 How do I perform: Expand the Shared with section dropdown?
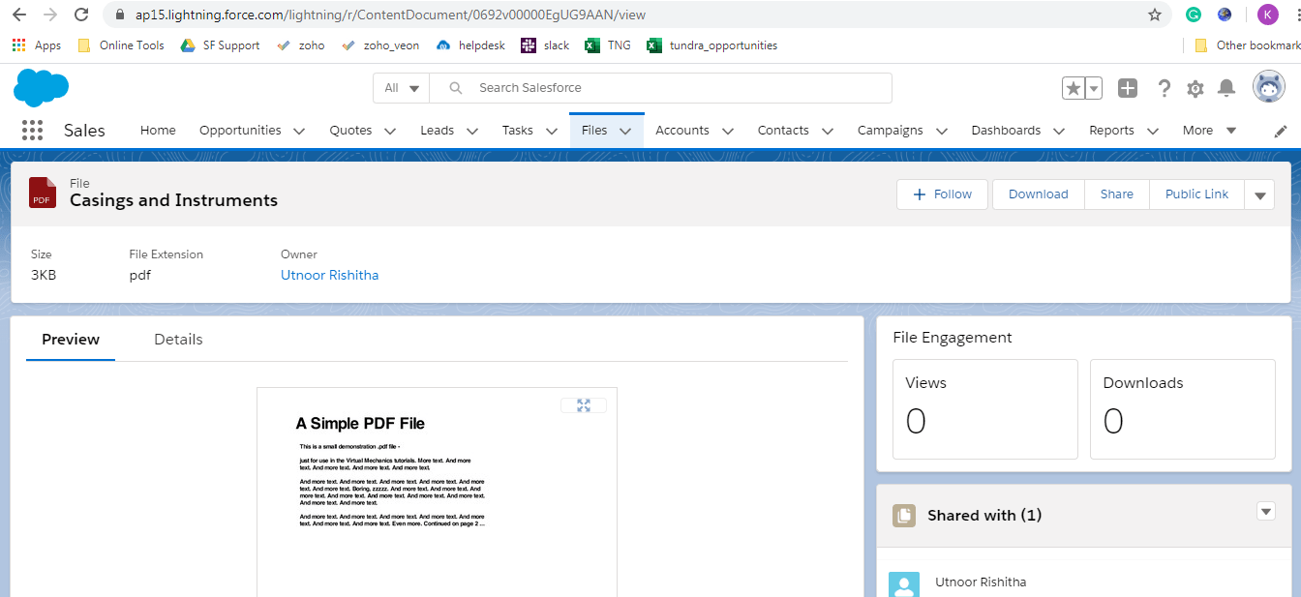tap(1266, 511)
